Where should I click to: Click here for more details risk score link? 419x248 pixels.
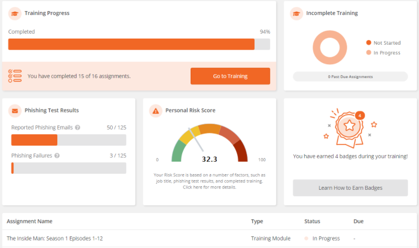(x=209, y=187)
